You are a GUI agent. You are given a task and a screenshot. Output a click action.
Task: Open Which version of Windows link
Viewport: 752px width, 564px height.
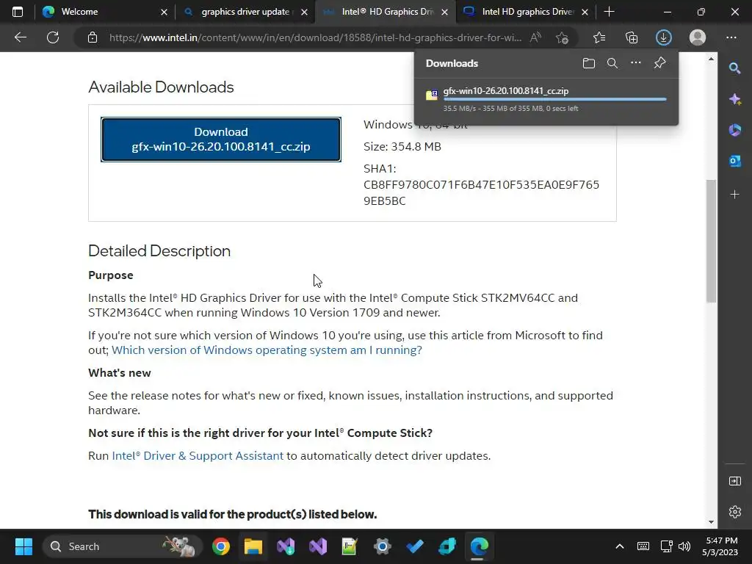click(267, 350)
